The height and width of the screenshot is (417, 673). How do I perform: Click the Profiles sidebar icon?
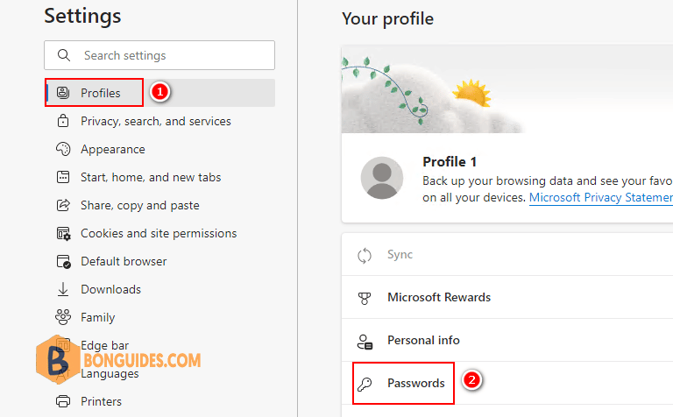(63, 93)
